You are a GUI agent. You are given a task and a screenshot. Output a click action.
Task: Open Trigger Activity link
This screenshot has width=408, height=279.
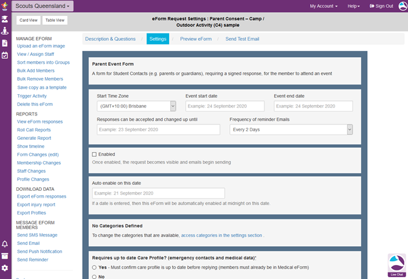(x=32, y=96)
